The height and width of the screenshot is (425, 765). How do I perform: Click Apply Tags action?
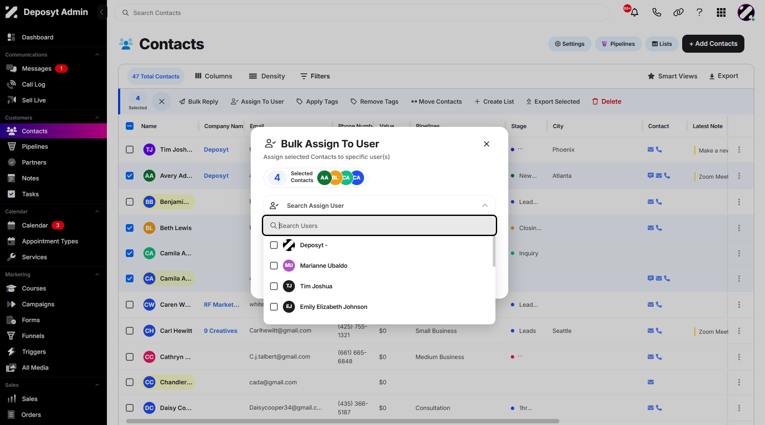(317, 102)
